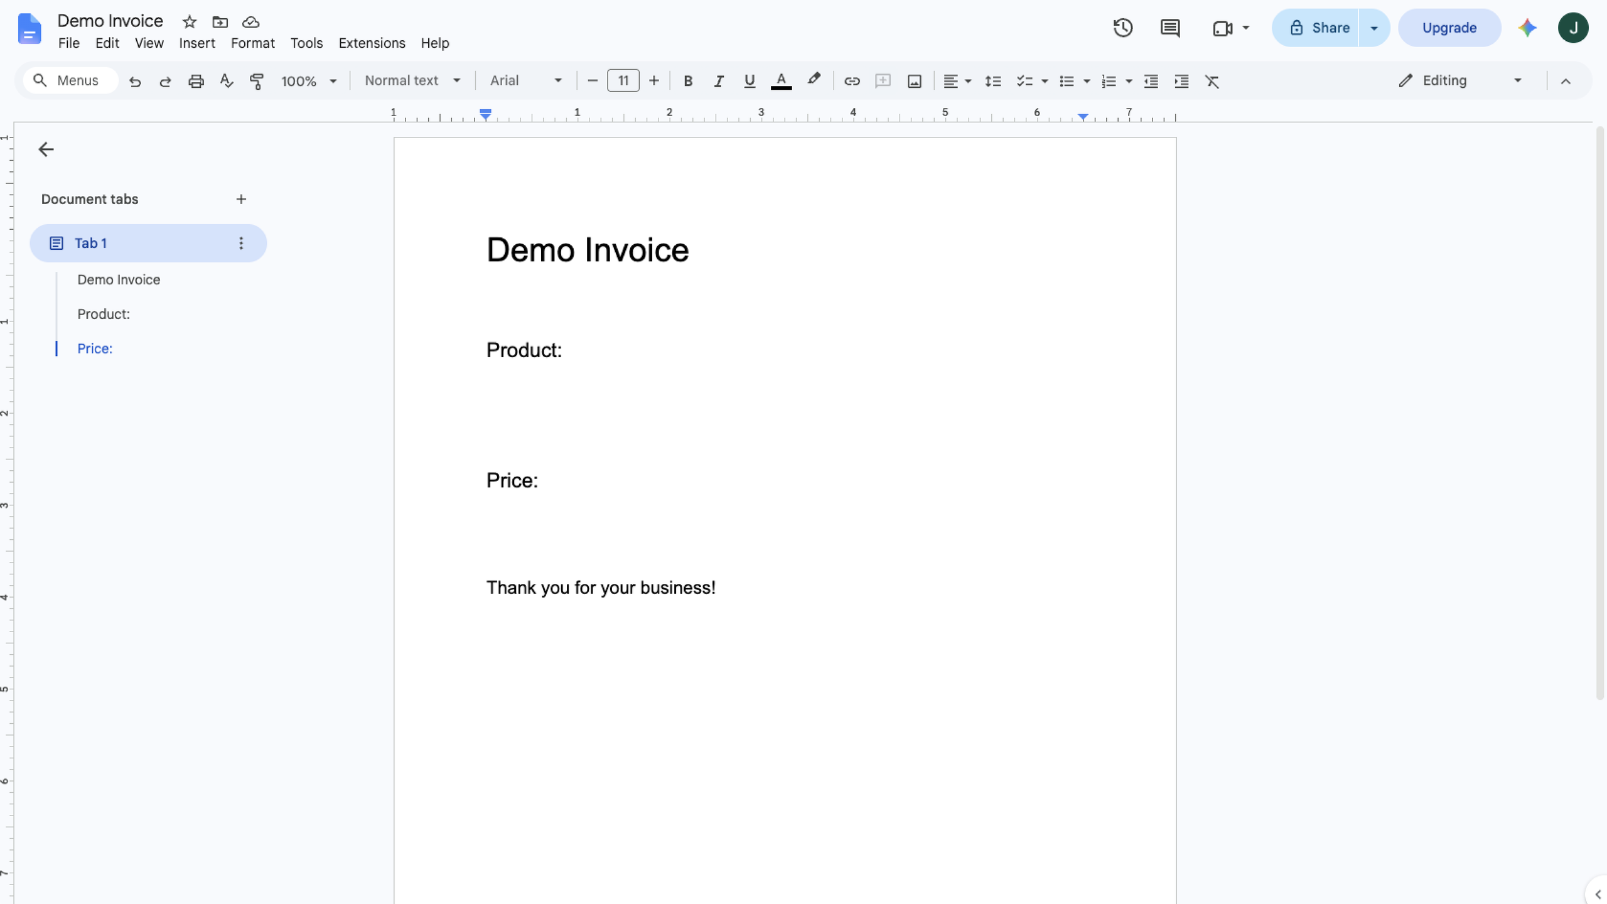Screen dimensions: 1607x904
Task: Click the font size field
Action: (623, 80)
